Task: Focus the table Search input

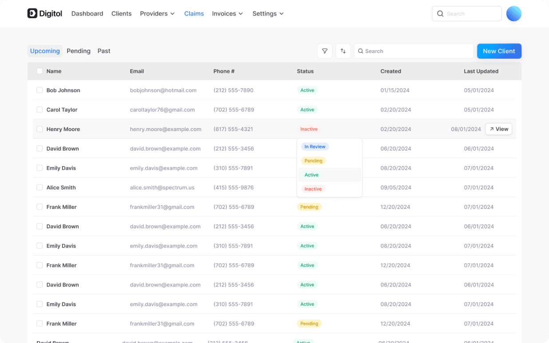Action: tap(414, 51)
